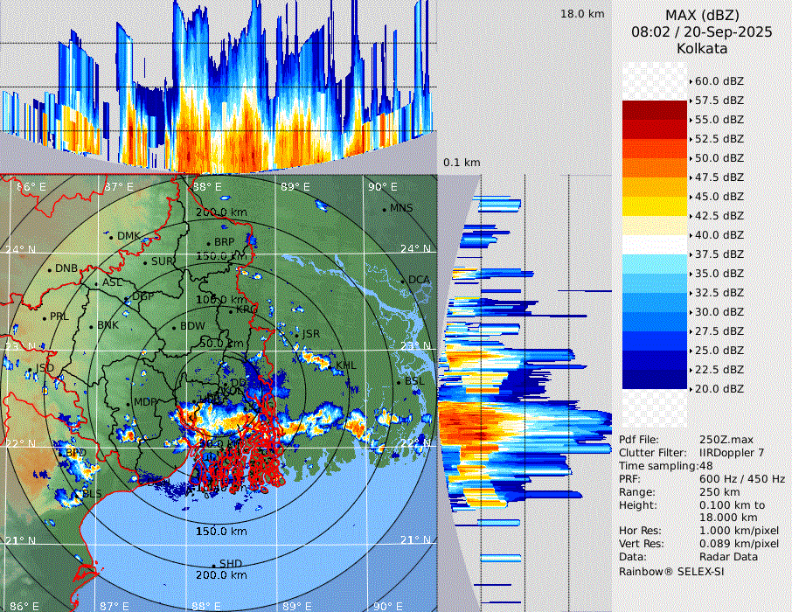Select the MDP station dot
Screen dimensions: 792x612
[x=129, y=403]
